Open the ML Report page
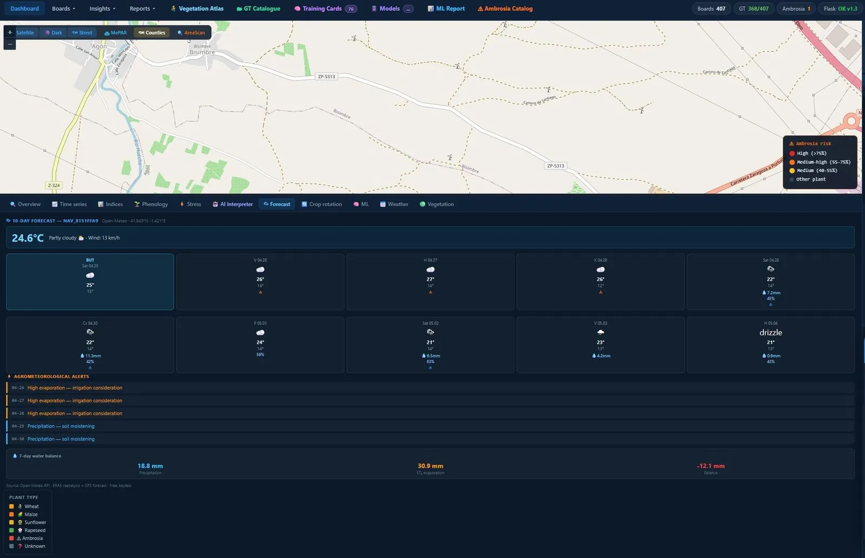865x558 pixels. [446, 9]
